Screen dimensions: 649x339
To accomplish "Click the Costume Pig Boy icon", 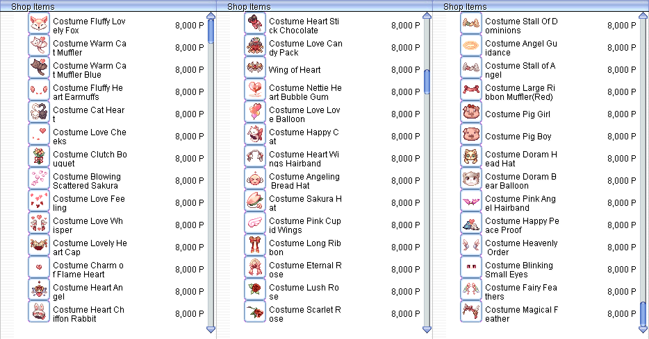I will pyautogui.click(x=471, y=134).
